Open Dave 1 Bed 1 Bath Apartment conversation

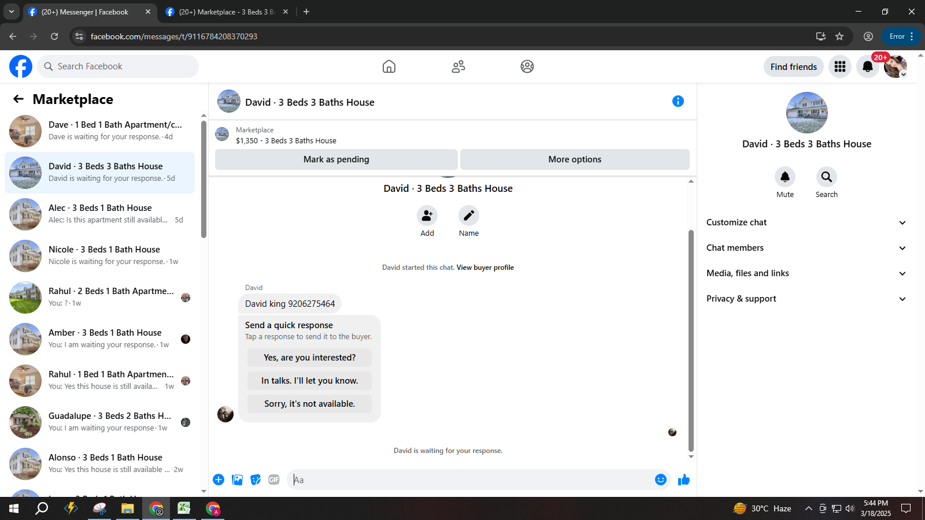[x=99, y=131]
